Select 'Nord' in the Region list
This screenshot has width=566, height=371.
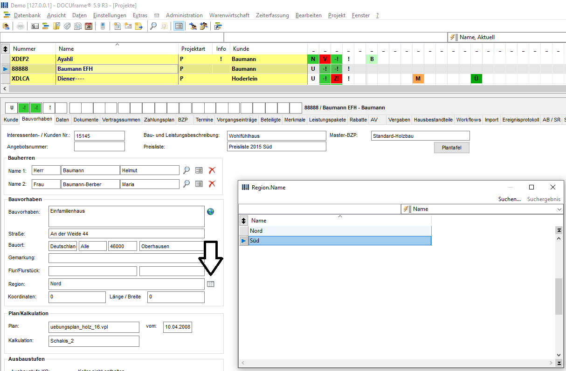tap(340, 231)
